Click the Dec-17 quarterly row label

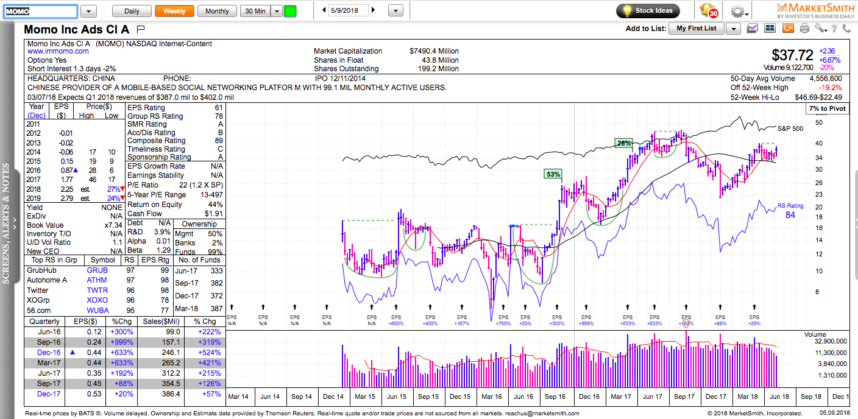coord(48,395)
